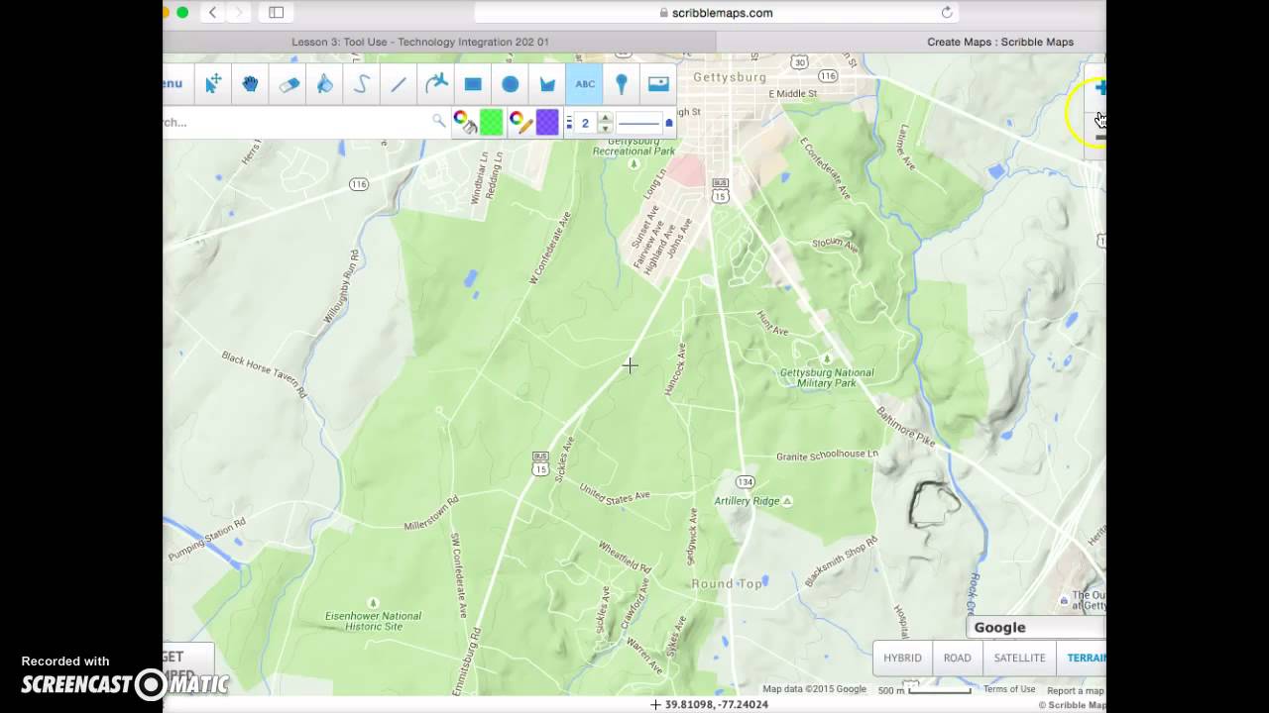
Task: Click the purple line color swatch
Action: [x=547, y=123]
